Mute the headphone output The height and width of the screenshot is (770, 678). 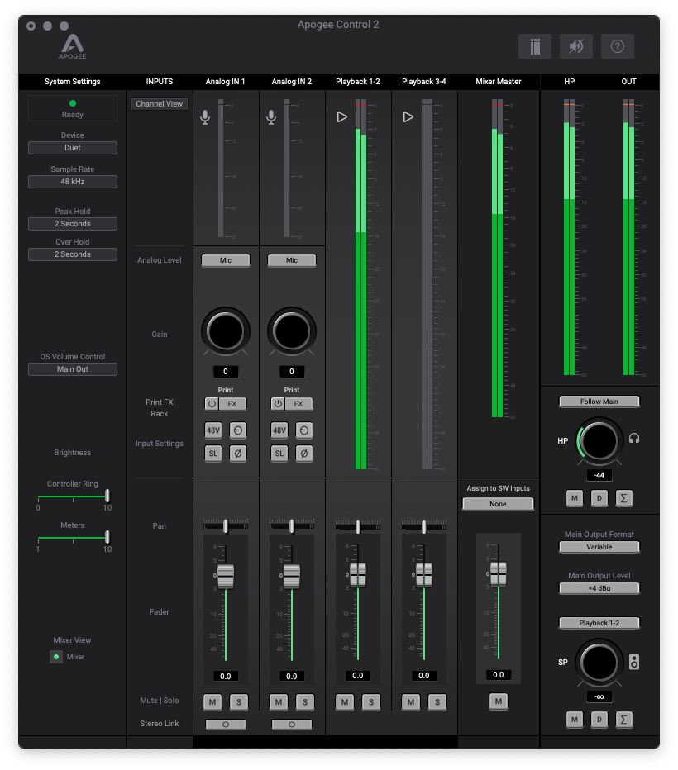click(x=575, y=498)
